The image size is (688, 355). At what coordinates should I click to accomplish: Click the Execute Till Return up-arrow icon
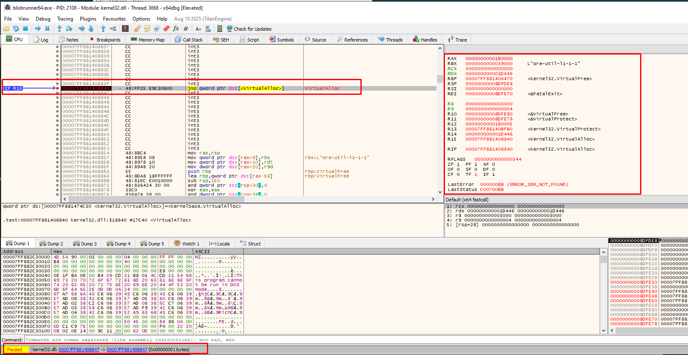point(103,29)
